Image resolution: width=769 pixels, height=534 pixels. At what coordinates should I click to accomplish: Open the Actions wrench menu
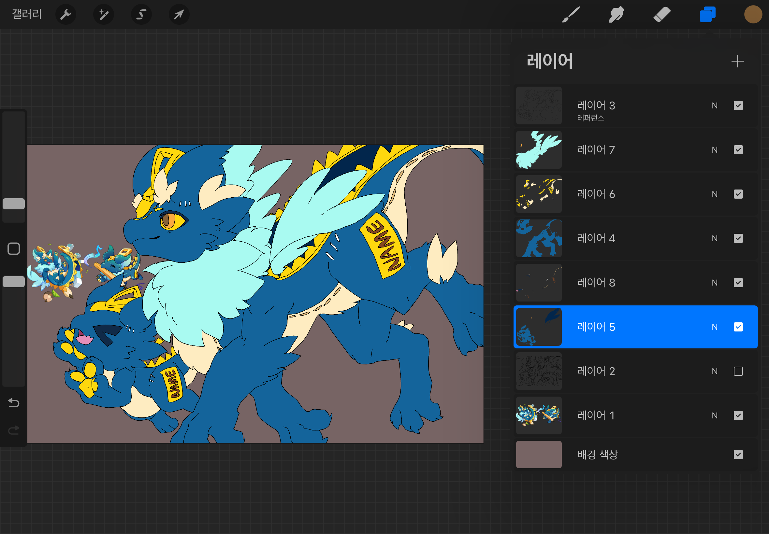[x=65, y=14]
